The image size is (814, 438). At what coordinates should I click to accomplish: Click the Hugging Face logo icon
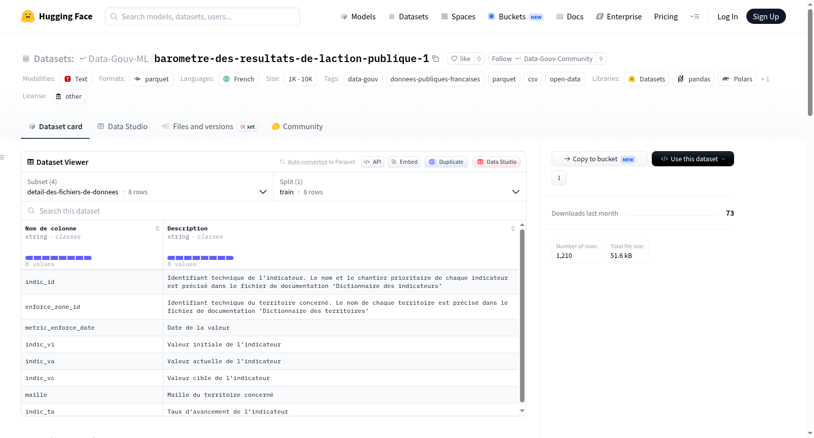(28, 16)
